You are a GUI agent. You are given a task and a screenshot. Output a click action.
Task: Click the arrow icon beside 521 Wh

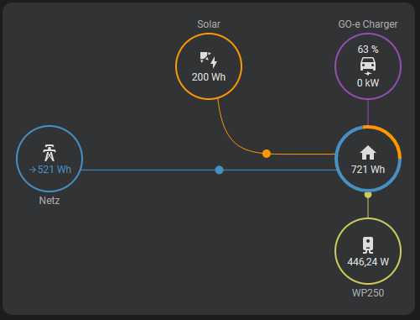pyautogui.click(x=33, y=170)
